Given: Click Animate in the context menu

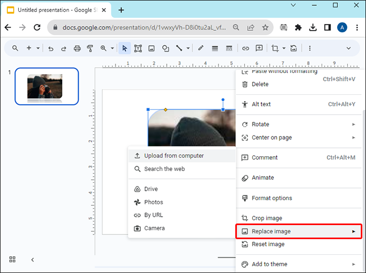Looking at the screenshot, I should point(299,178).
